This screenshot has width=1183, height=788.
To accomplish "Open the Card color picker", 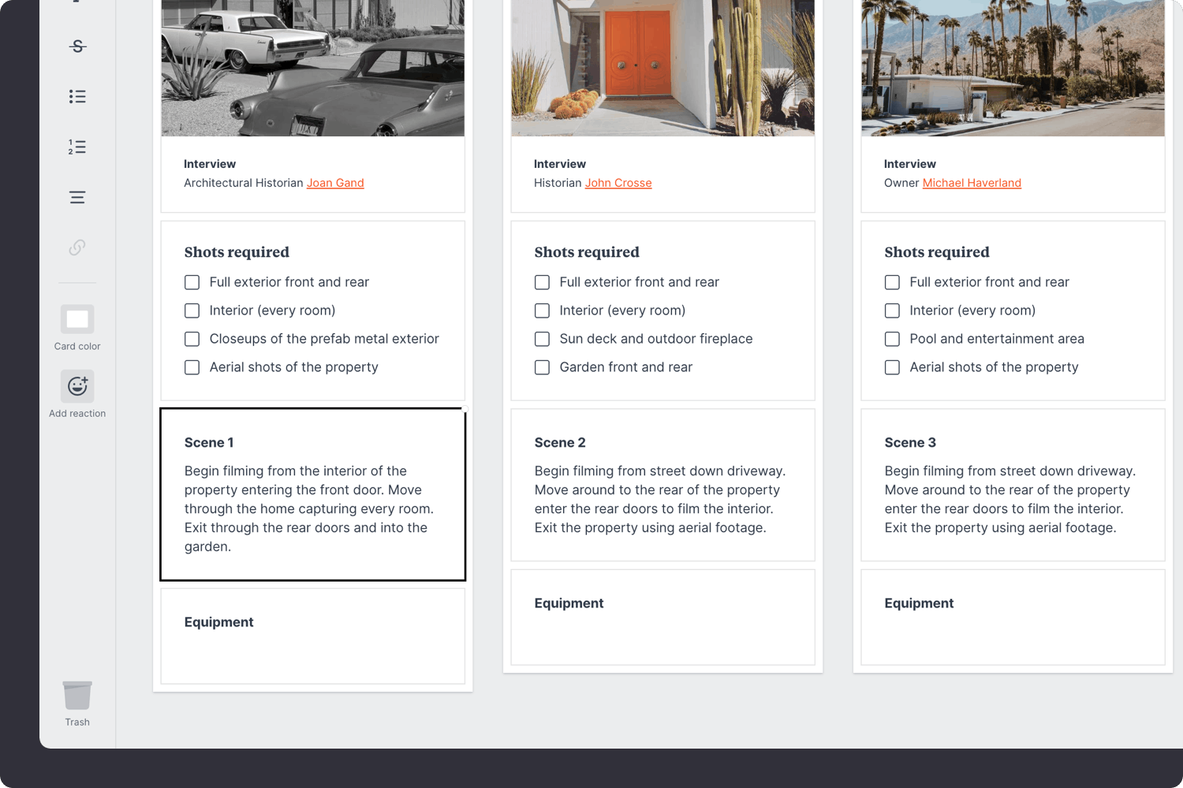I will pos(77,318).
